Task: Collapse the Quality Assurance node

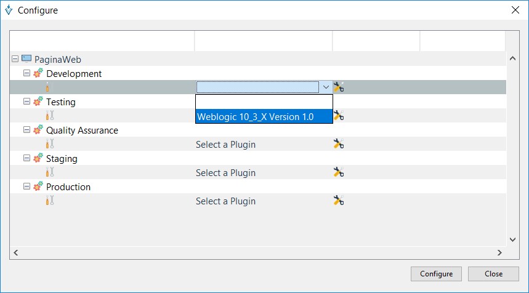Action: coord(26,130)
